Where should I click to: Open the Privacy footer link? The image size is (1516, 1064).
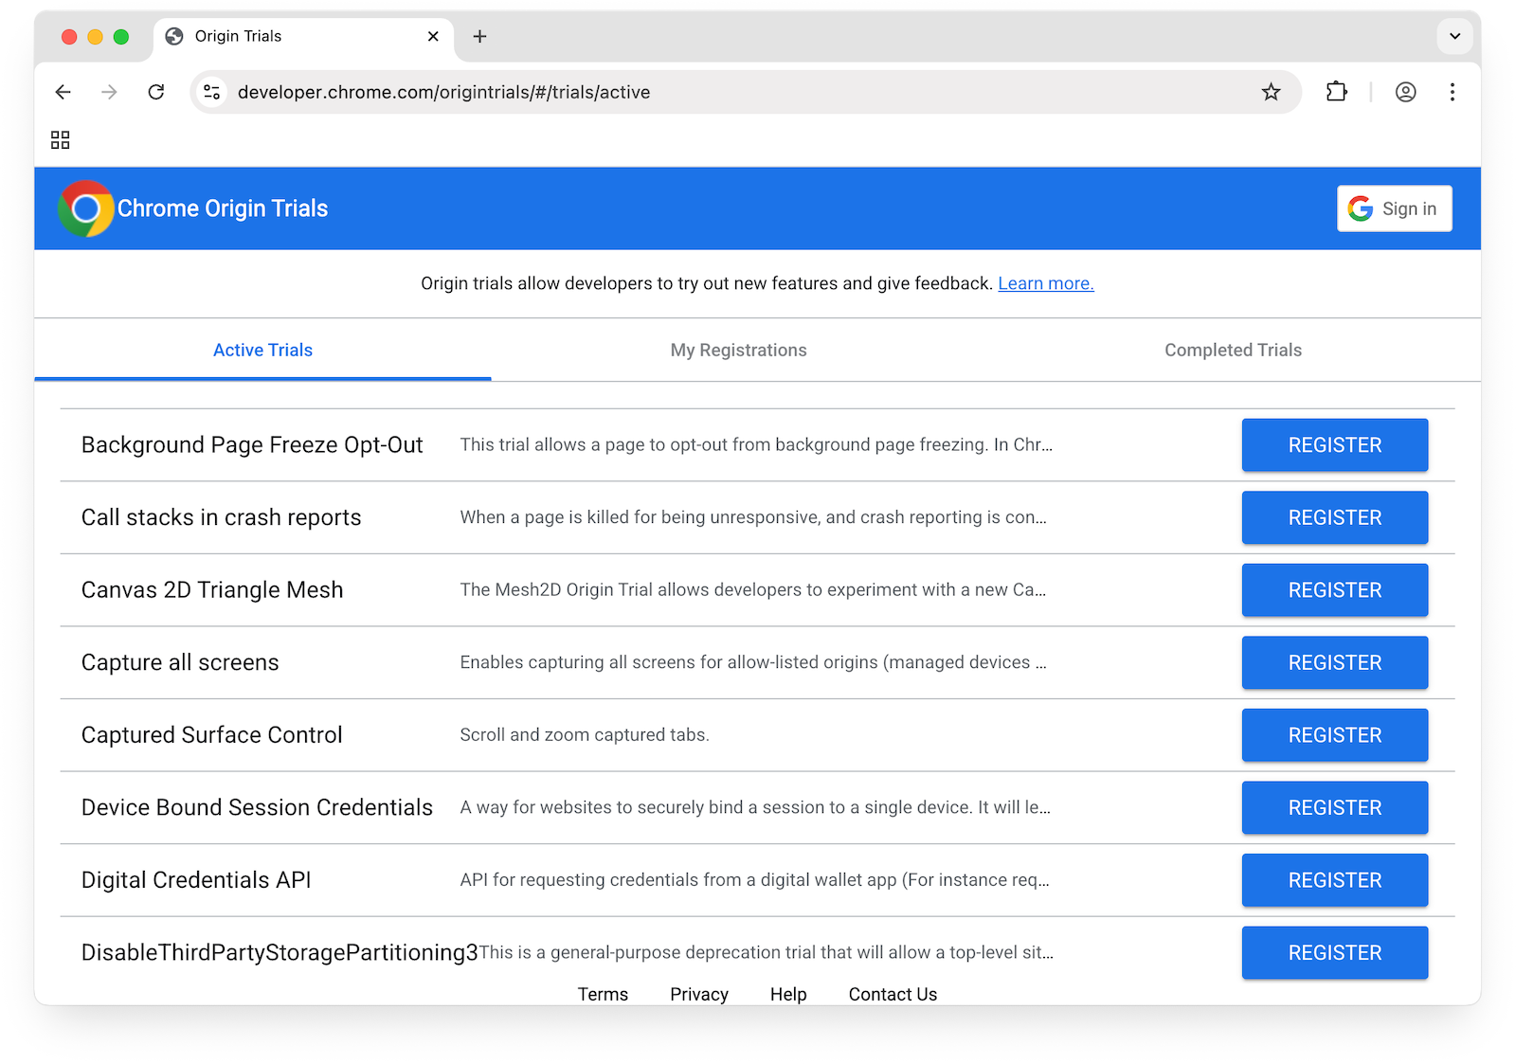pyautogui.click(x=698, y=994)
